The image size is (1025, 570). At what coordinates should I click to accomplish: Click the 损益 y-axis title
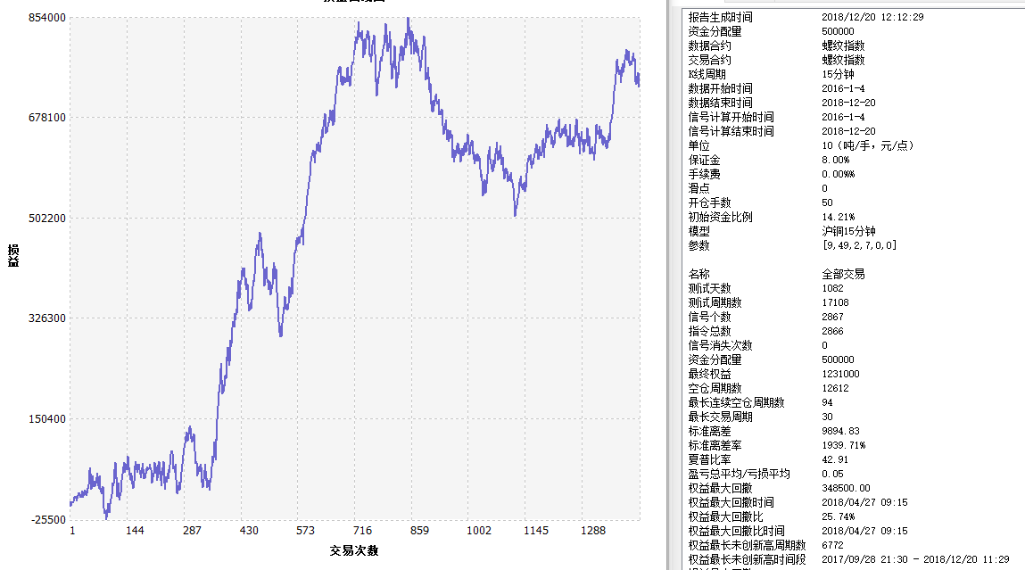tap(13, 255)
